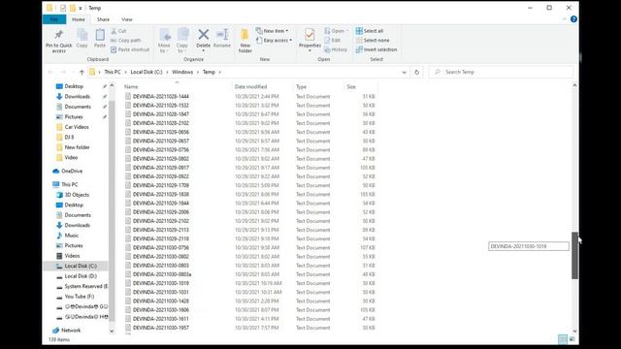Image resolution: width=621 pixels, height=349 pixels.
Task: Click the Rename ribbon icon
Action: click(222, 35)
